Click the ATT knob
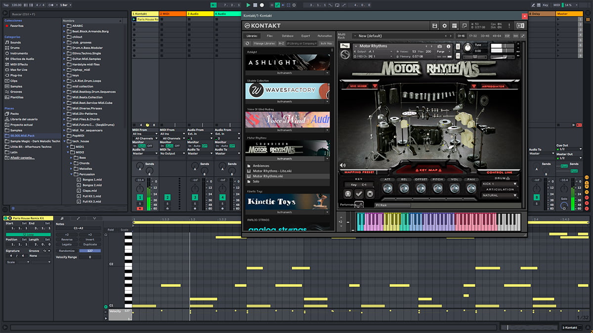This screenshot has height=333, width=593. click(x=387, y=188)
